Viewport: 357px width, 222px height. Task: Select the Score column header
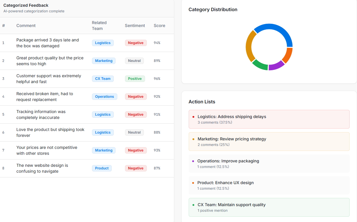(159, 26)
